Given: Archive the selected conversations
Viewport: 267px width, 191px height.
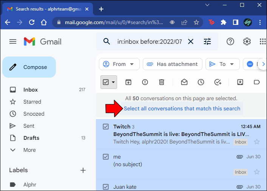Looking at the screenshot, I should tap(128, 82).
